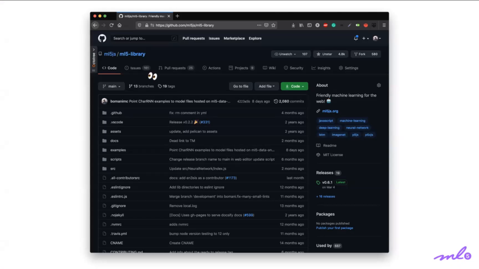
Task: Open the Firefox hamburger menu
Action: (x=384, y=25)
